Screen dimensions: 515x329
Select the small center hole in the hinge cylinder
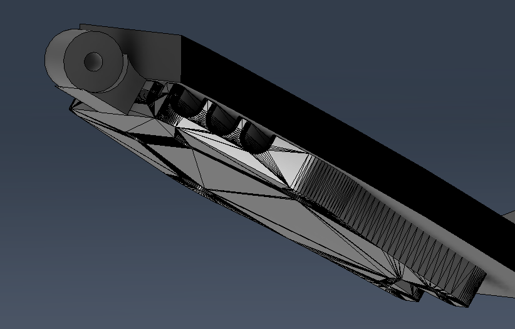93,61
